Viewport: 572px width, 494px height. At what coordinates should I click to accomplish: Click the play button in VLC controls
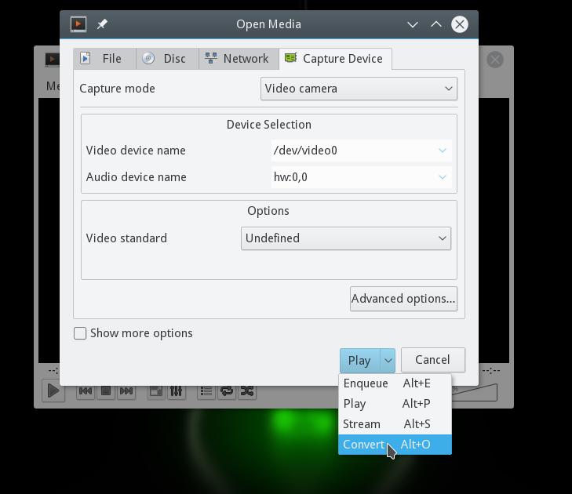[x=53, y=390]
